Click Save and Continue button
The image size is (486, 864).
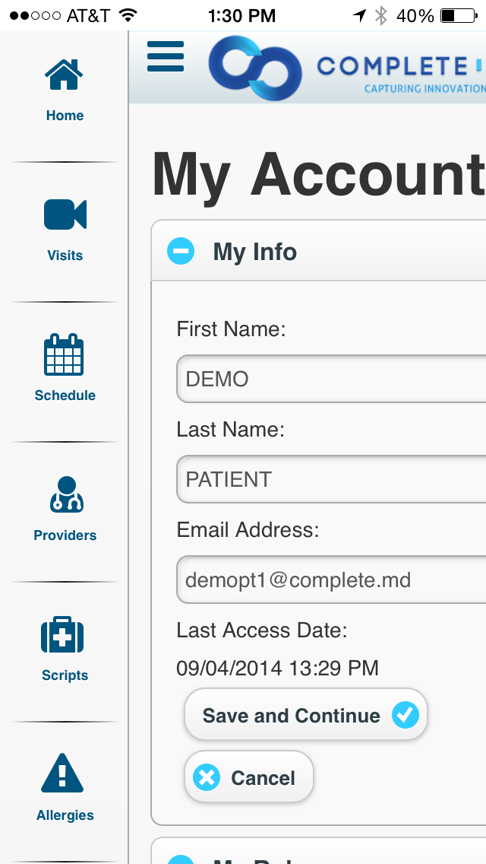(306, 715)
